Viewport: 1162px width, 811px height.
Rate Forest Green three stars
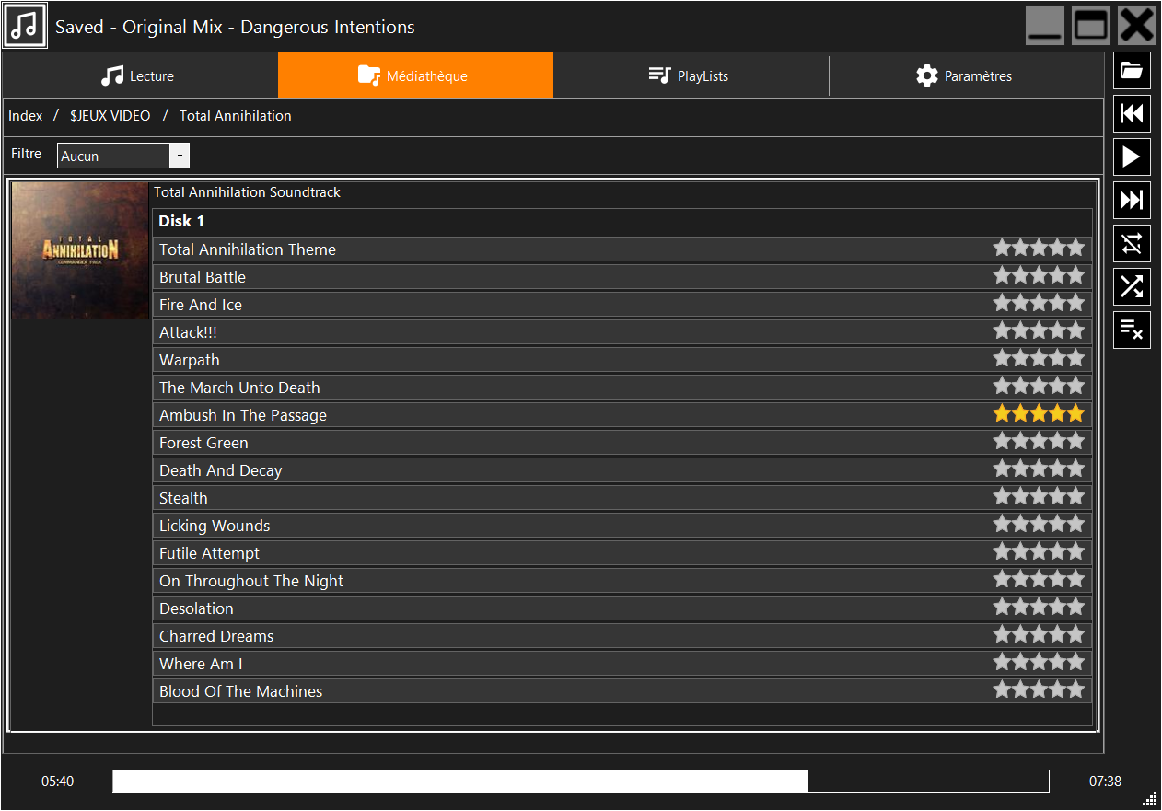point(1039,441)
